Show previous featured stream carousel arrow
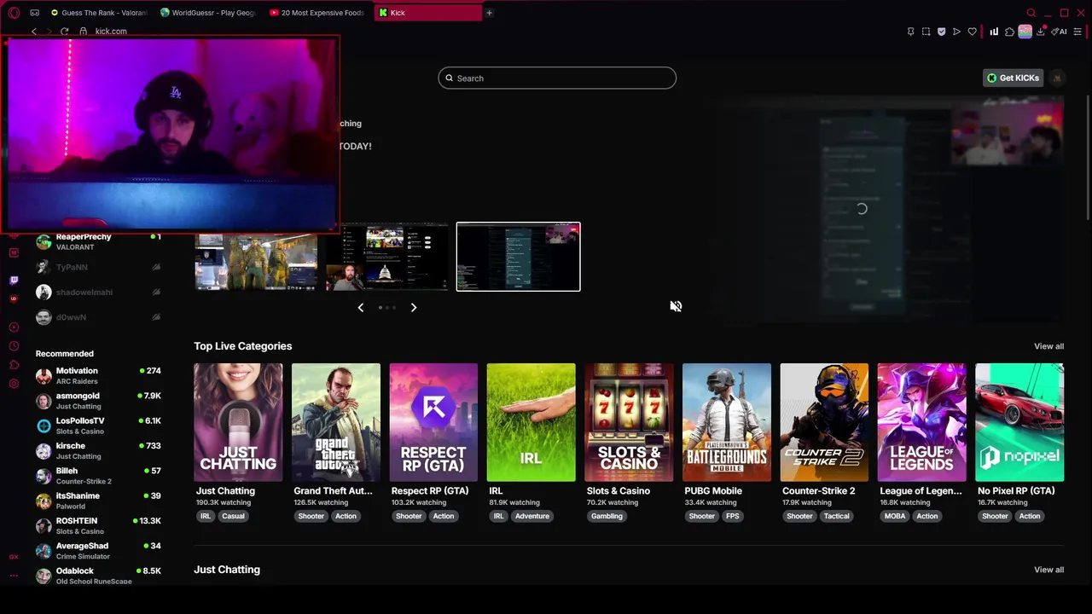 [360, 307]
